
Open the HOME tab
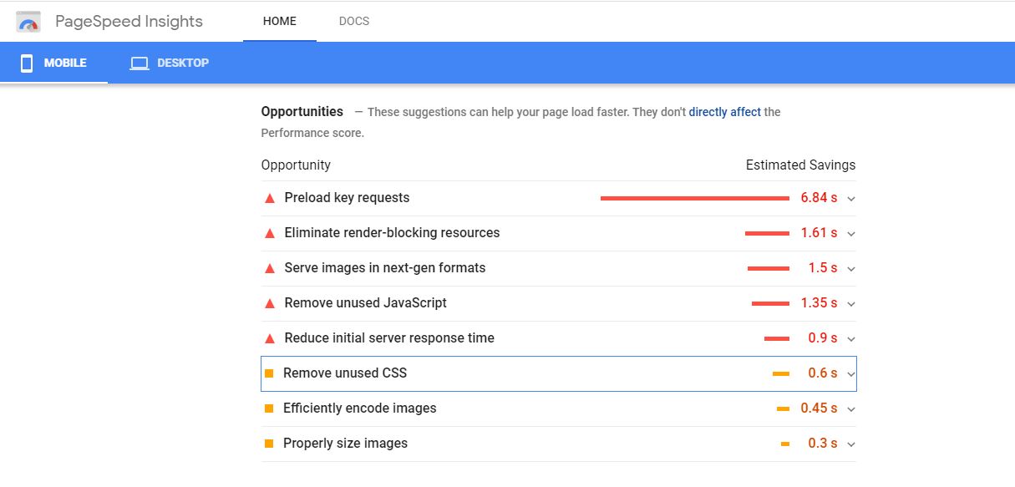pyautogui.click(x=280, y=21)
